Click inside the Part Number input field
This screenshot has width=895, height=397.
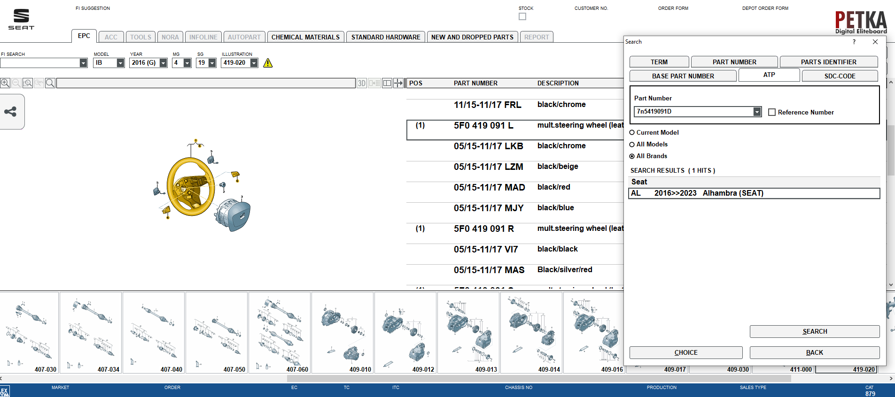coord(693,112)
